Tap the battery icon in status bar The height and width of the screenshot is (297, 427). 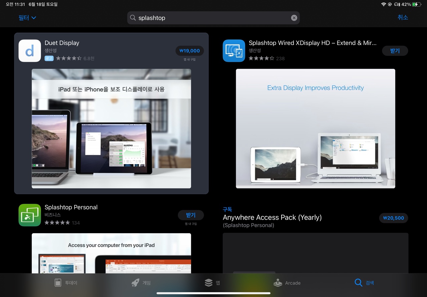(x=417, y=4)
